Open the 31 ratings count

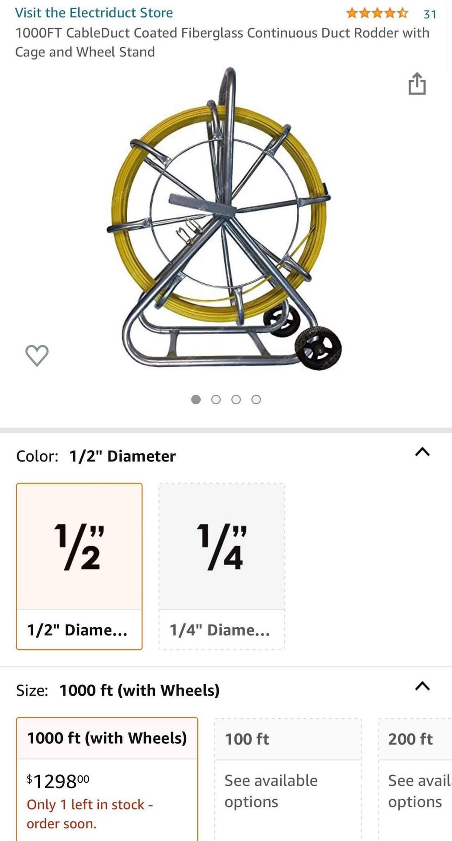[430, 14]
